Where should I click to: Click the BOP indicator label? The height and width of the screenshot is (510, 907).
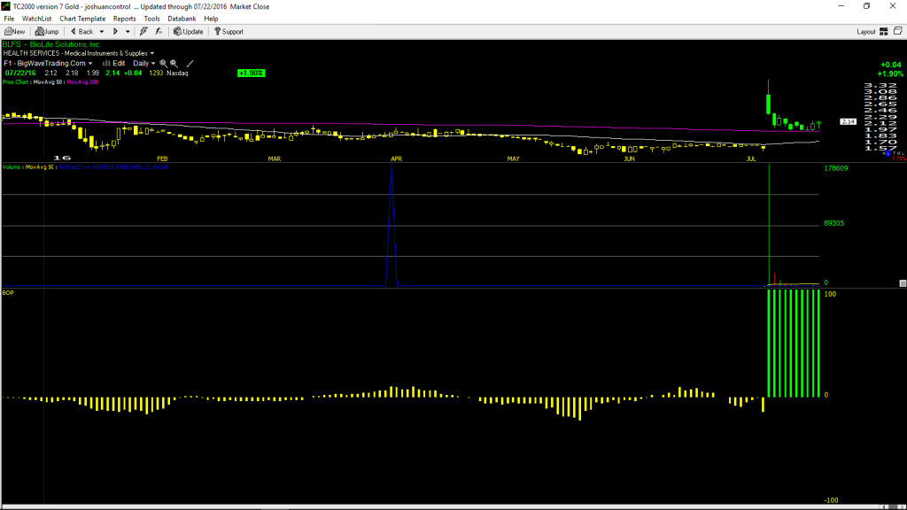8,292
